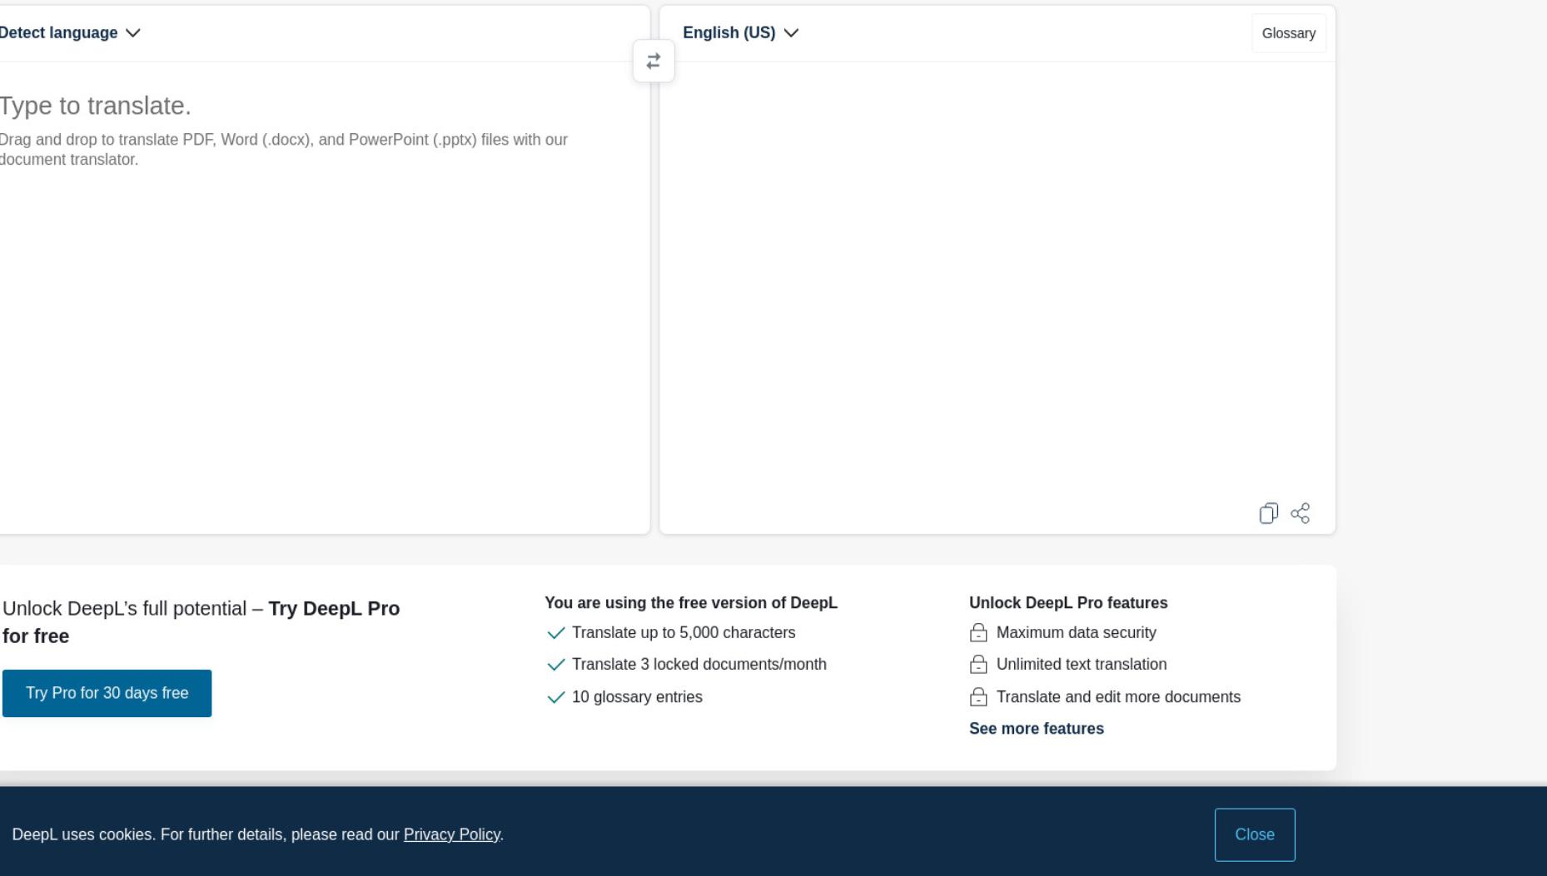Click the 'Maximum data security' text

coord(1076,633)
